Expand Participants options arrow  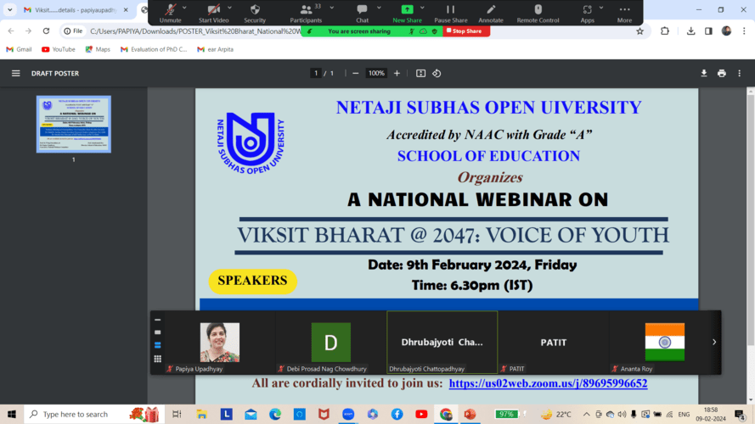pos(332,8)
